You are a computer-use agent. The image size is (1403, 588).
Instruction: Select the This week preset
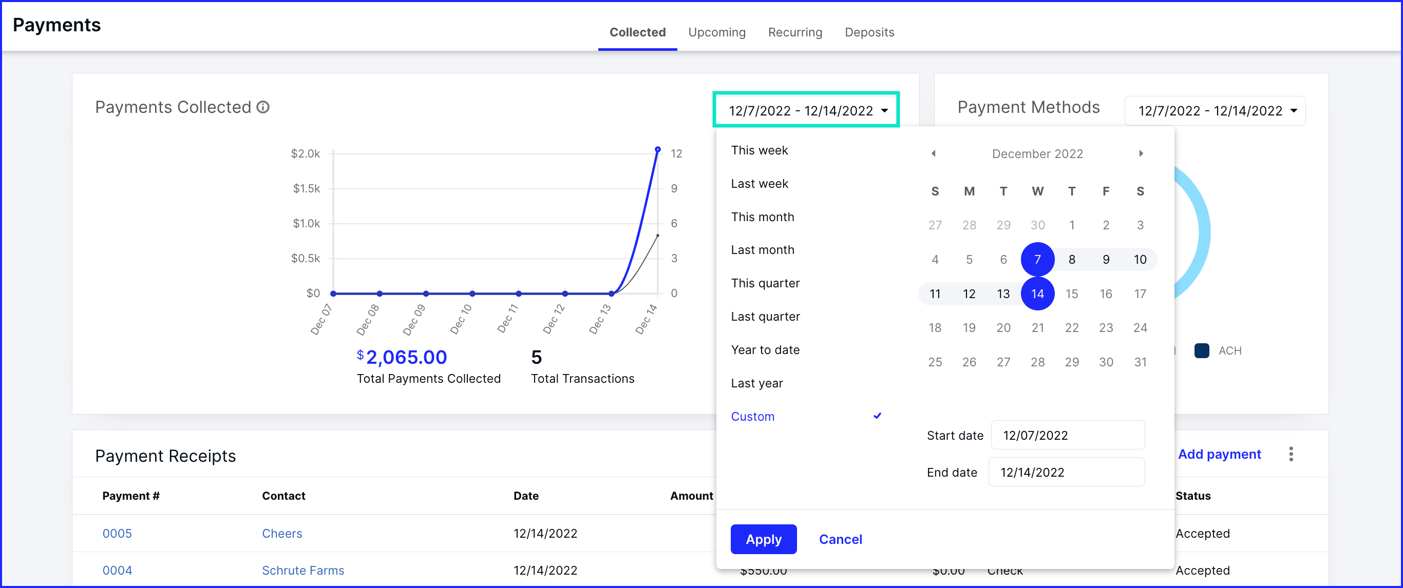[759, 150]
